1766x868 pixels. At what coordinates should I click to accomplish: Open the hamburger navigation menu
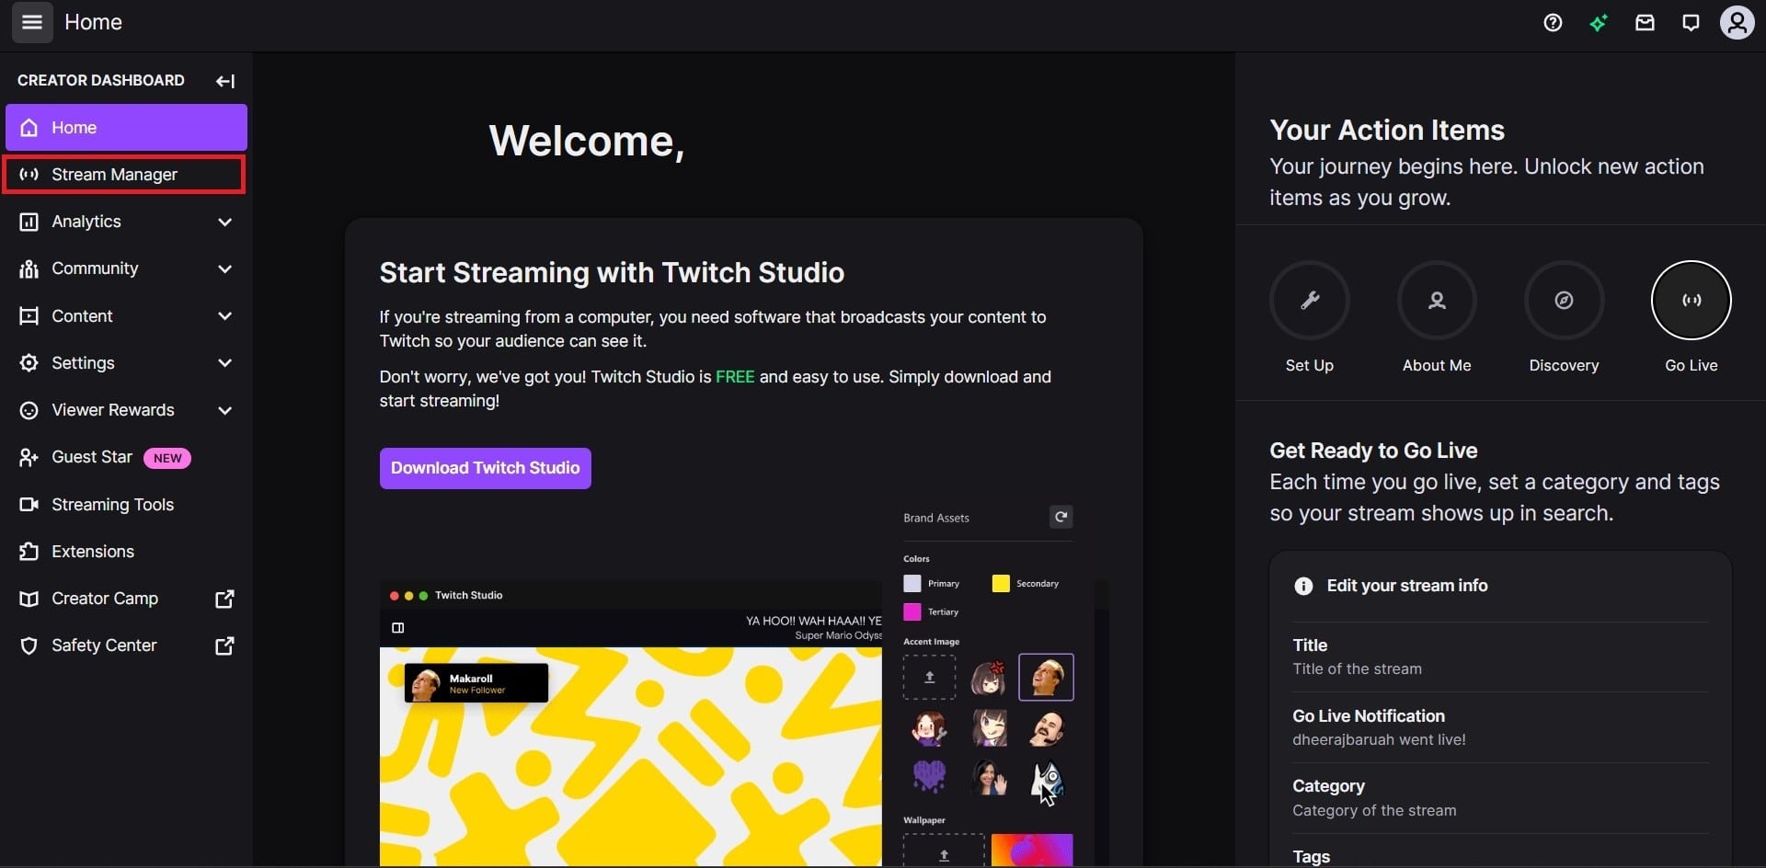[x=32, y=22]
